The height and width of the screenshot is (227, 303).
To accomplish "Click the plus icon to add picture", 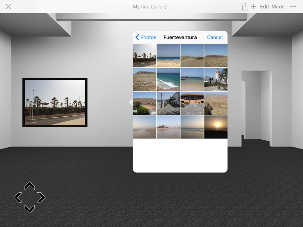I will coord(253,7).
